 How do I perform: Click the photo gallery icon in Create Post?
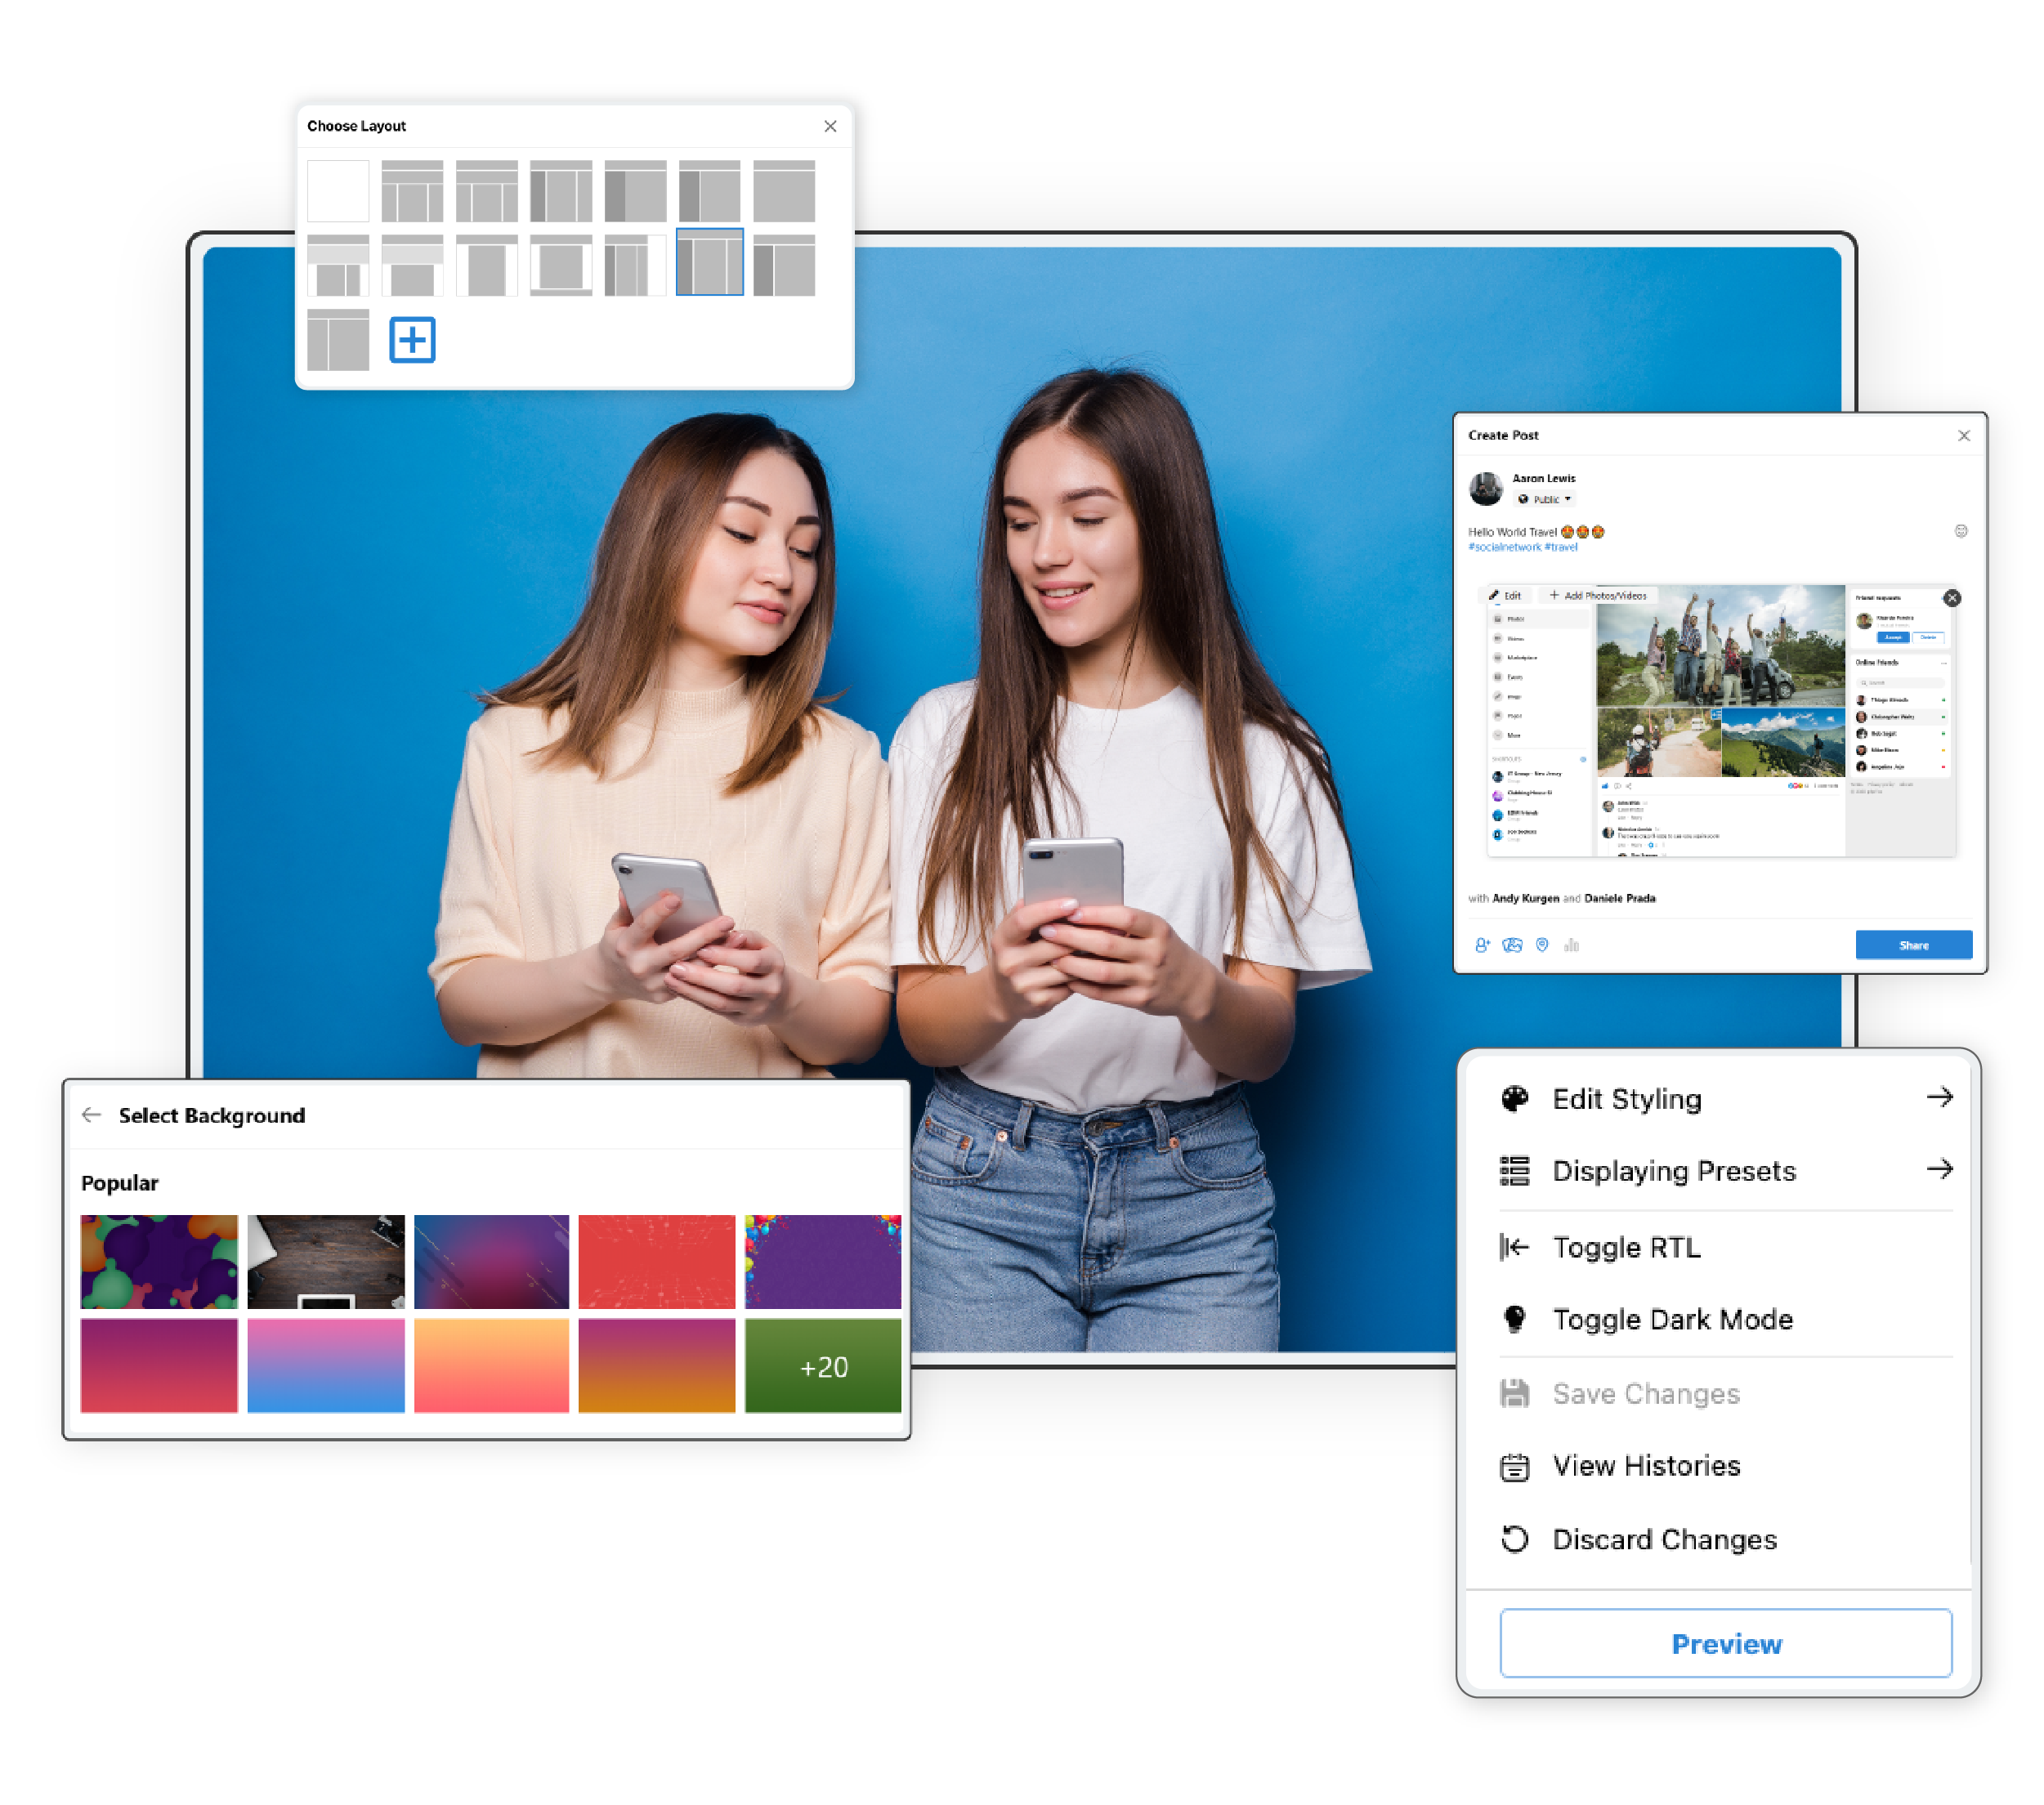point(1512,945)
